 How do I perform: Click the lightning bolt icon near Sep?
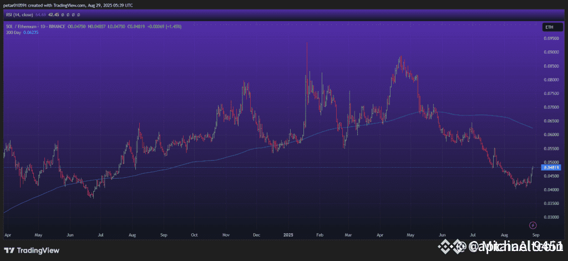[533, 225]
